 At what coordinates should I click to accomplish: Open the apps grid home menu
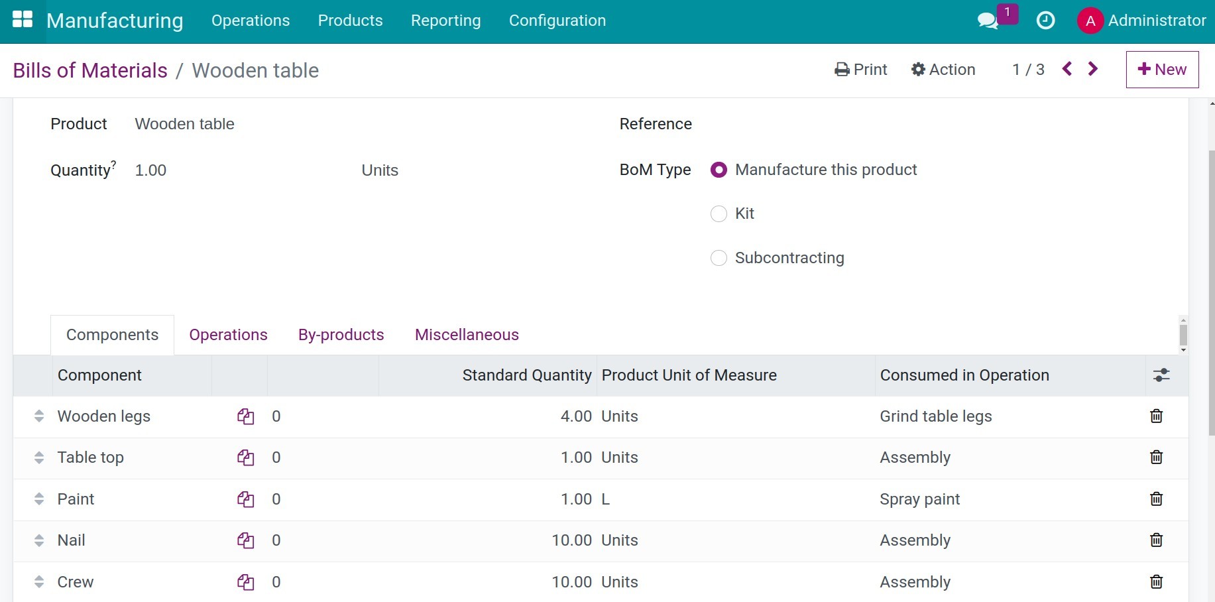(23, 20)
